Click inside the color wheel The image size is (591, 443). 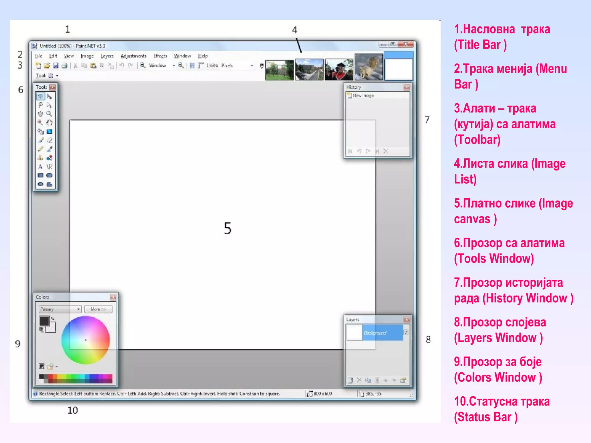(86, 340)
